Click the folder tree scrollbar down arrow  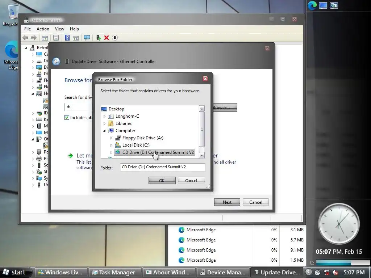coord(202,155)
